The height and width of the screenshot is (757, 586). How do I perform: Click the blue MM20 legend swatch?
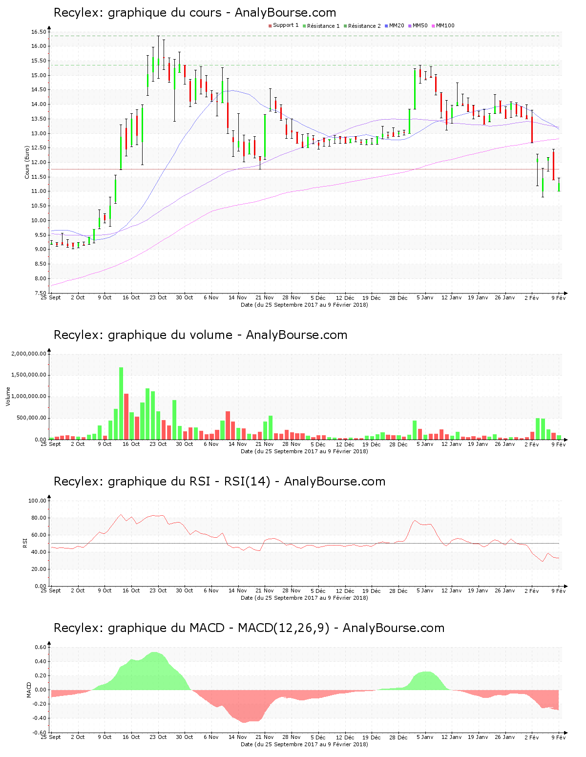(387, 26)
